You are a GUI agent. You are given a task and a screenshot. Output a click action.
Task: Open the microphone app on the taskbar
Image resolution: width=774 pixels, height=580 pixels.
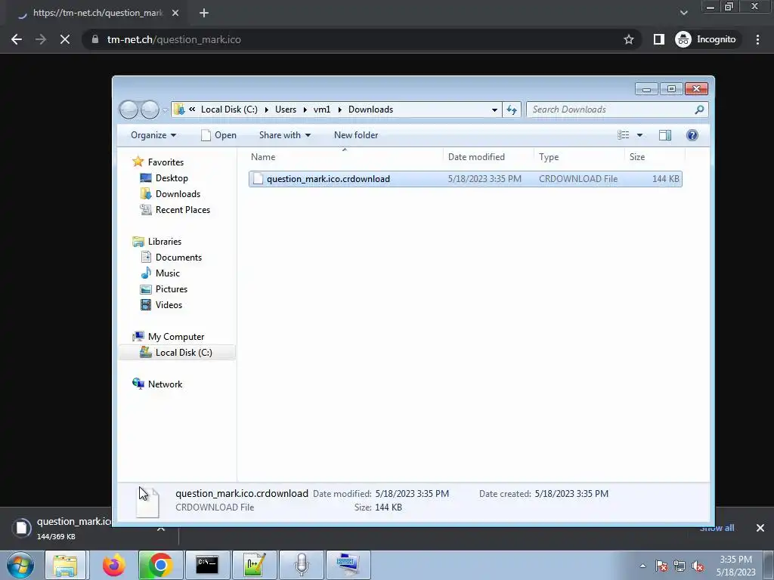pos(301,565)
